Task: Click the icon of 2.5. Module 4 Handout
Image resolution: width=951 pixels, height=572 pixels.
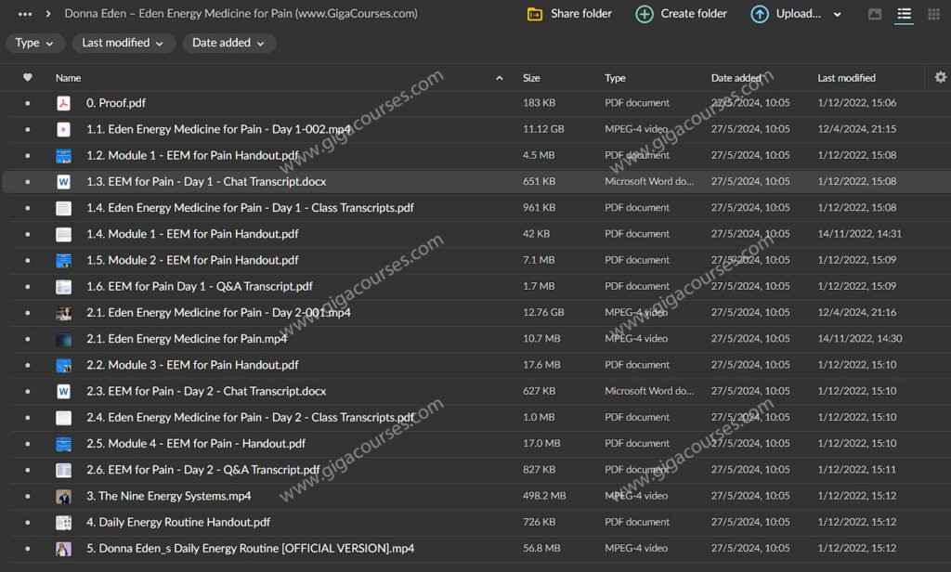Action: pyautogui.click(x=63, y=444)
